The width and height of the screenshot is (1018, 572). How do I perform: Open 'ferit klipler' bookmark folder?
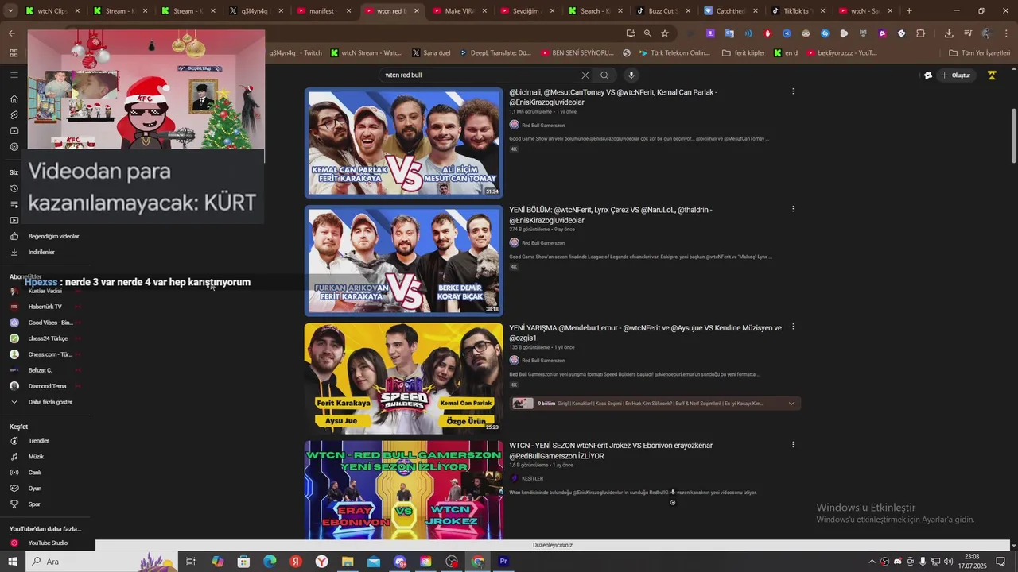click(x=744, y=53)
